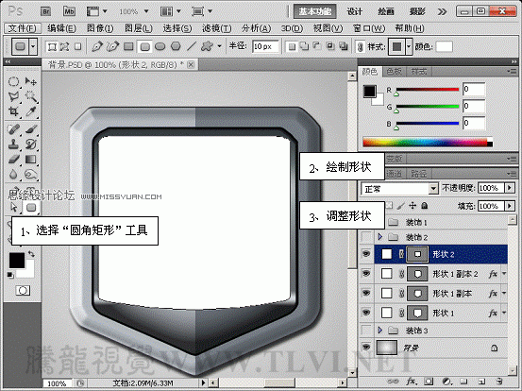Launch Adobe Bridge from the Br icon

click(46, 11)
